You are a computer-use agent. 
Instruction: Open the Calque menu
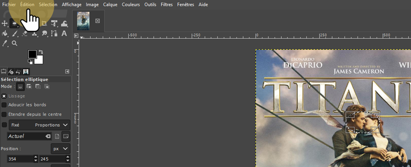tap(110, 4)
